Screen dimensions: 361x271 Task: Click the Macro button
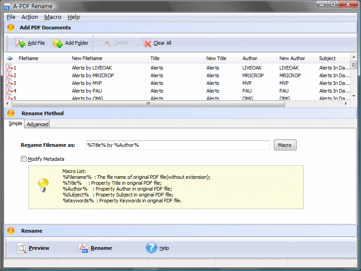point(285,145)
